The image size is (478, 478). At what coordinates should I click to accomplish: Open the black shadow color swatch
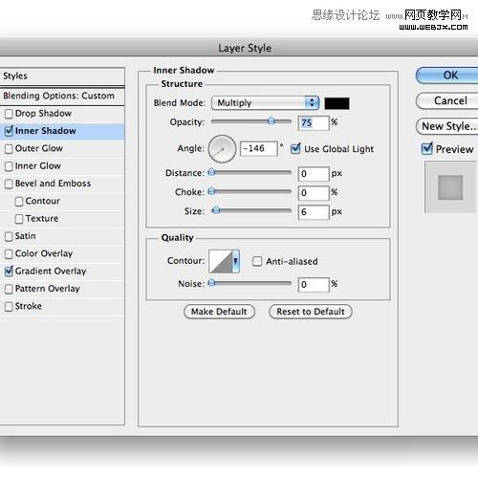pos(337,103)
